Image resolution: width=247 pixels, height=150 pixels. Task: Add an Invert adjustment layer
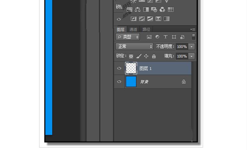click(x=134, y=19)
